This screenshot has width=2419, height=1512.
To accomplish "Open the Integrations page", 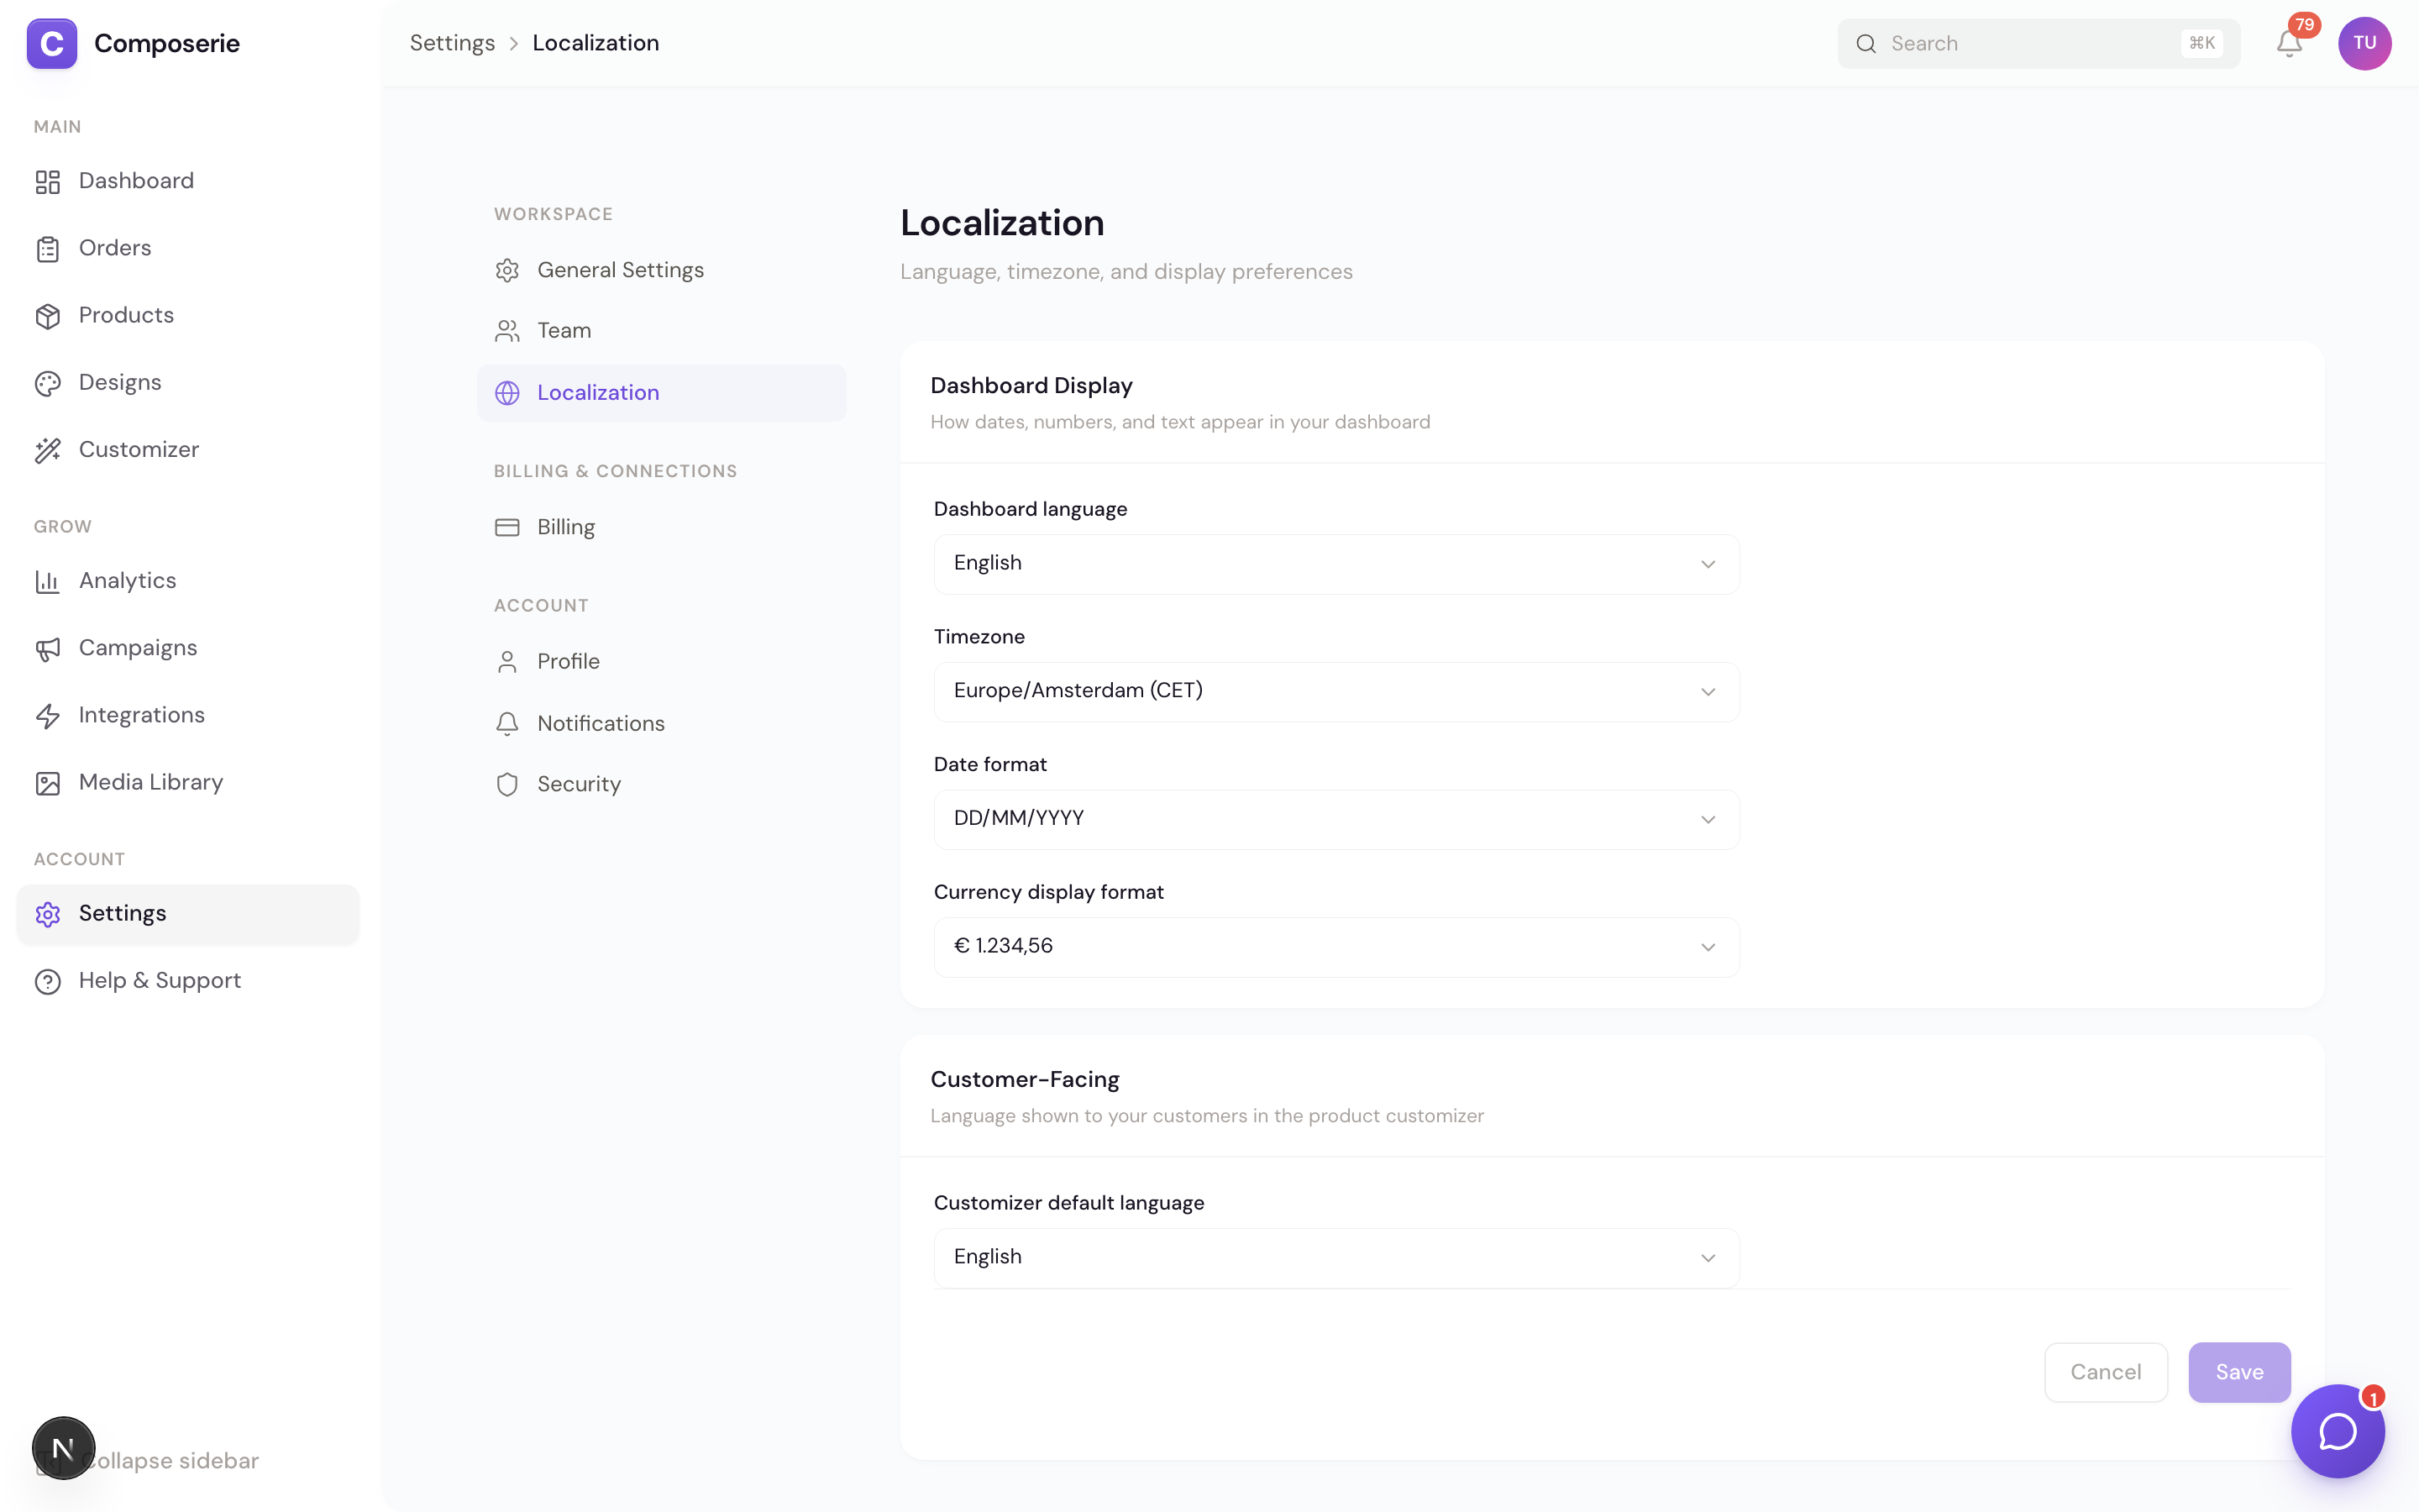I will click(188, 715).
